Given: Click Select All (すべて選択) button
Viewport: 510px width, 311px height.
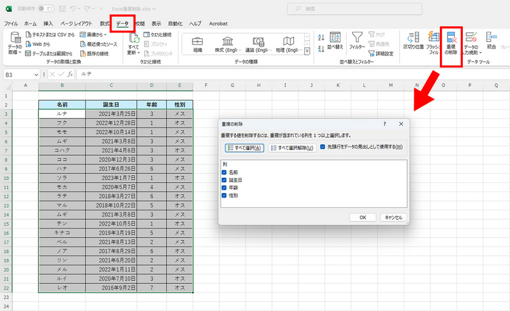Looking at the screenshot, I should coord(244,148).
